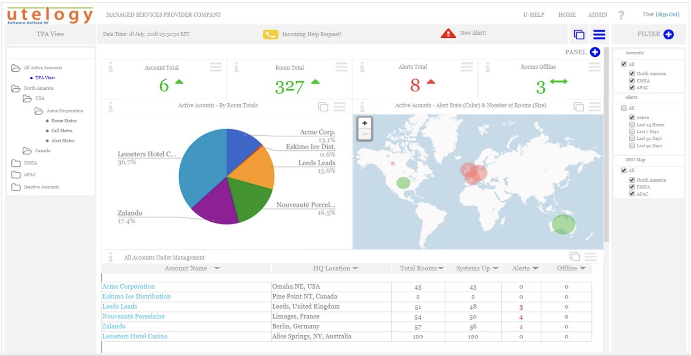Sort by the Account Name column dropdown
This screenshot has height=356, width=691.
tap(217, 268)
